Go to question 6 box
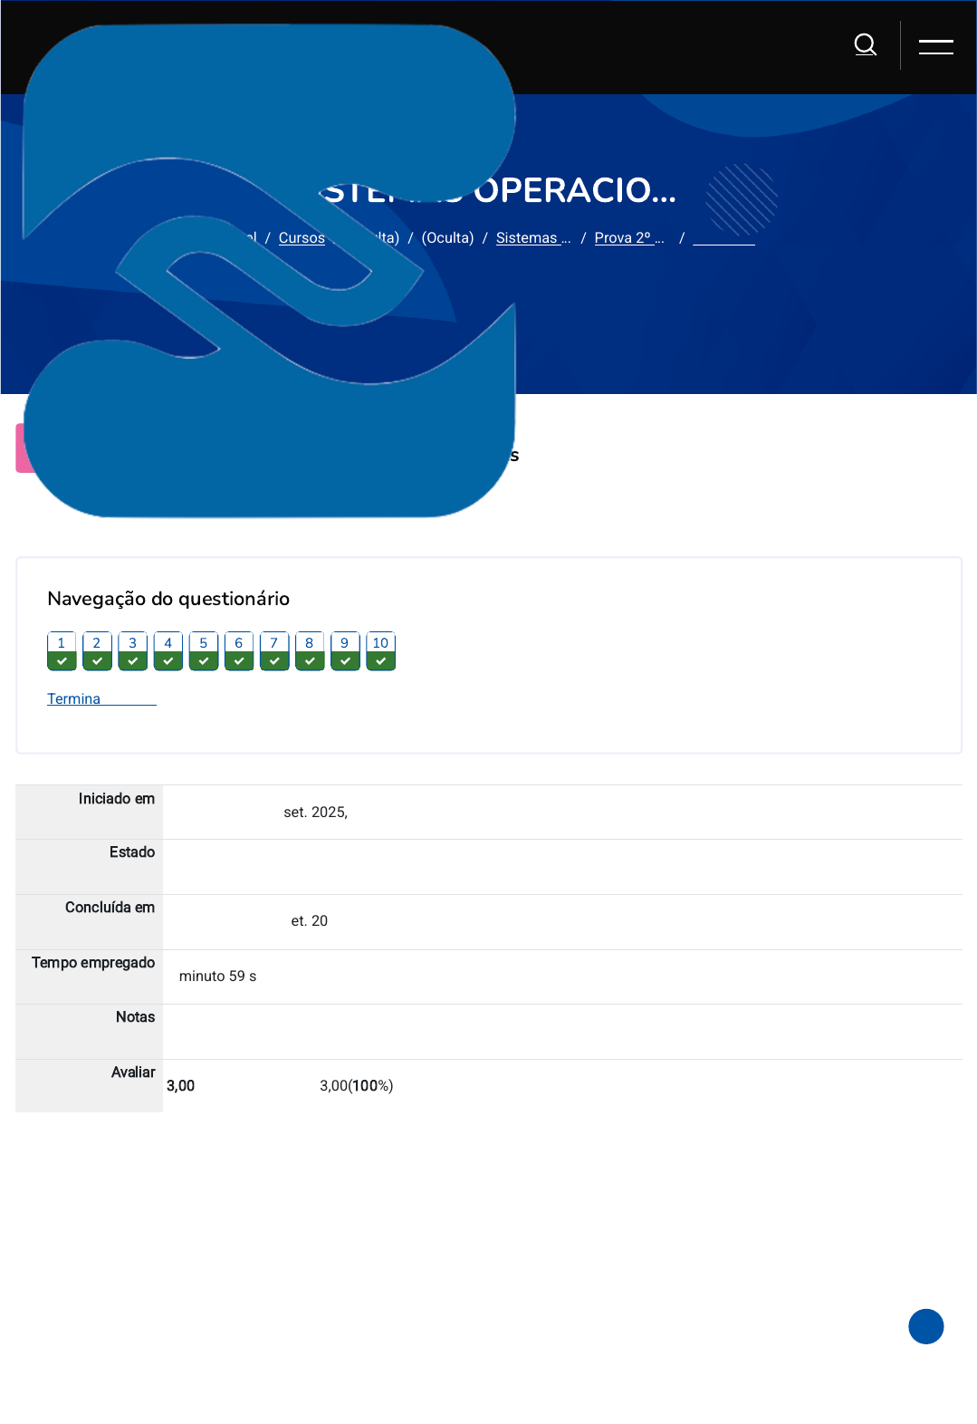The image size is (977, 1424). click(239, 650)
